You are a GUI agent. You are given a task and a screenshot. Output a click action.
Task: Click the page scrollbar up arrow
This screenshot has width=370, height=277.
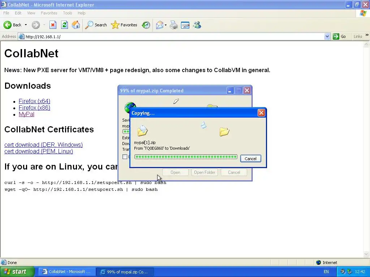click(366, 44)
